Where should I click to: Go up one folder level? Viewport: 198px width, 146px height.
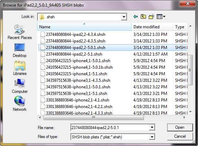pos(143,17)
